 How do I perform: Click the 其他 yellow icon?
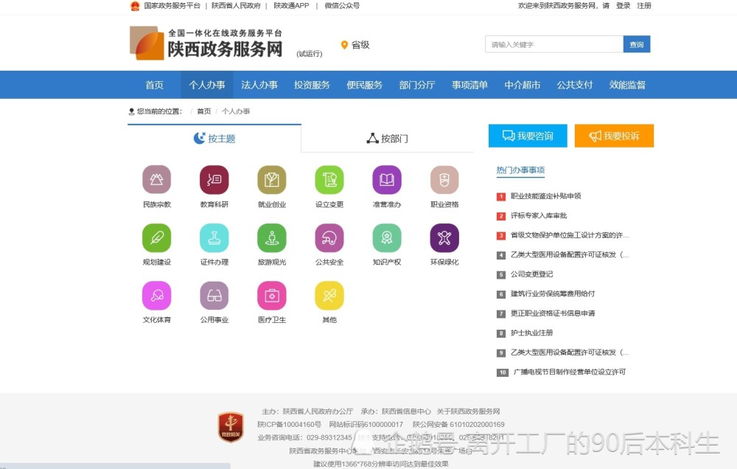329,296
